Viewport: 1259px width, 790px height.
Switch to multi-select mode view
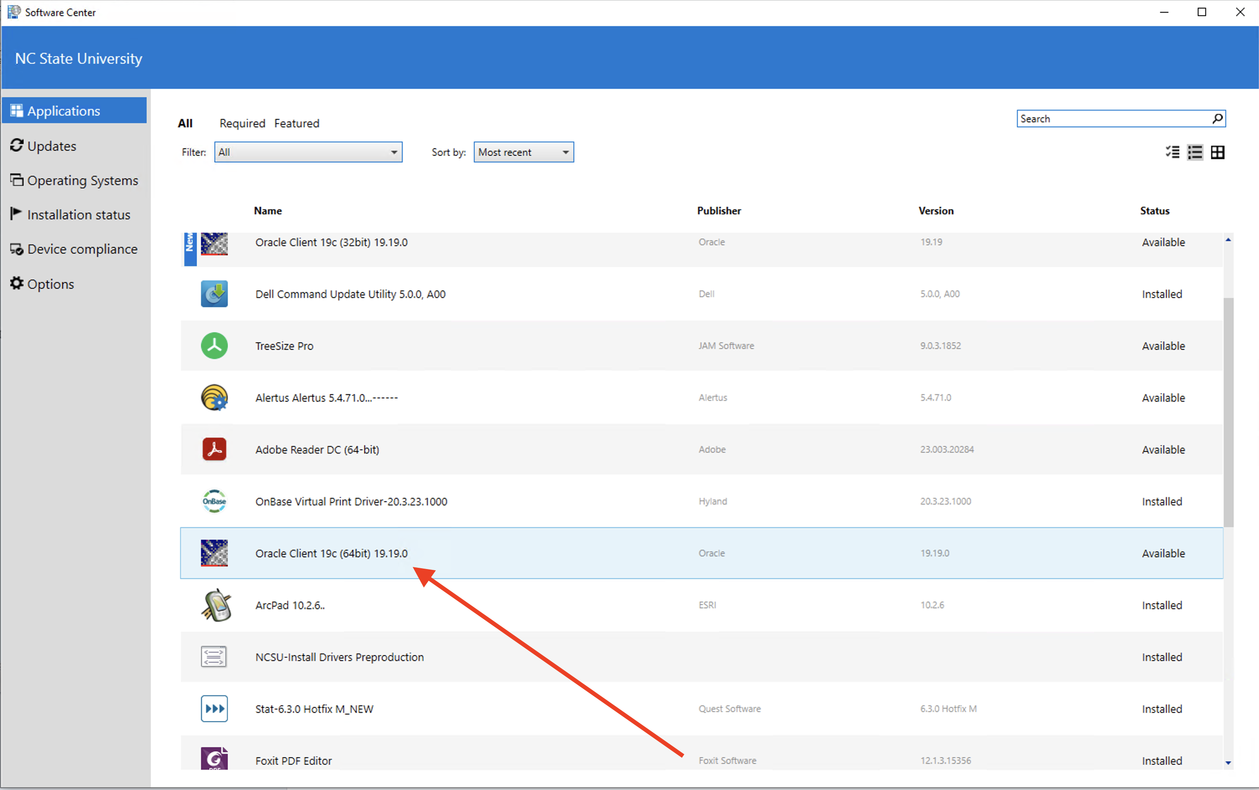tap(1172, 152)
